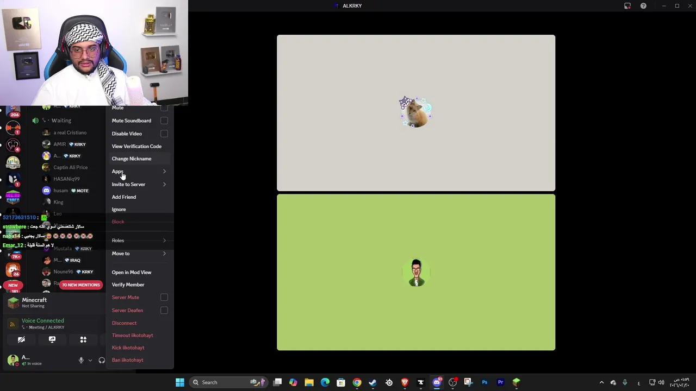Image resolution: width=696 pixels, height=391 pixels.
Task: Choose Disconnect in the context menu
Action: (x=139, y=323)
